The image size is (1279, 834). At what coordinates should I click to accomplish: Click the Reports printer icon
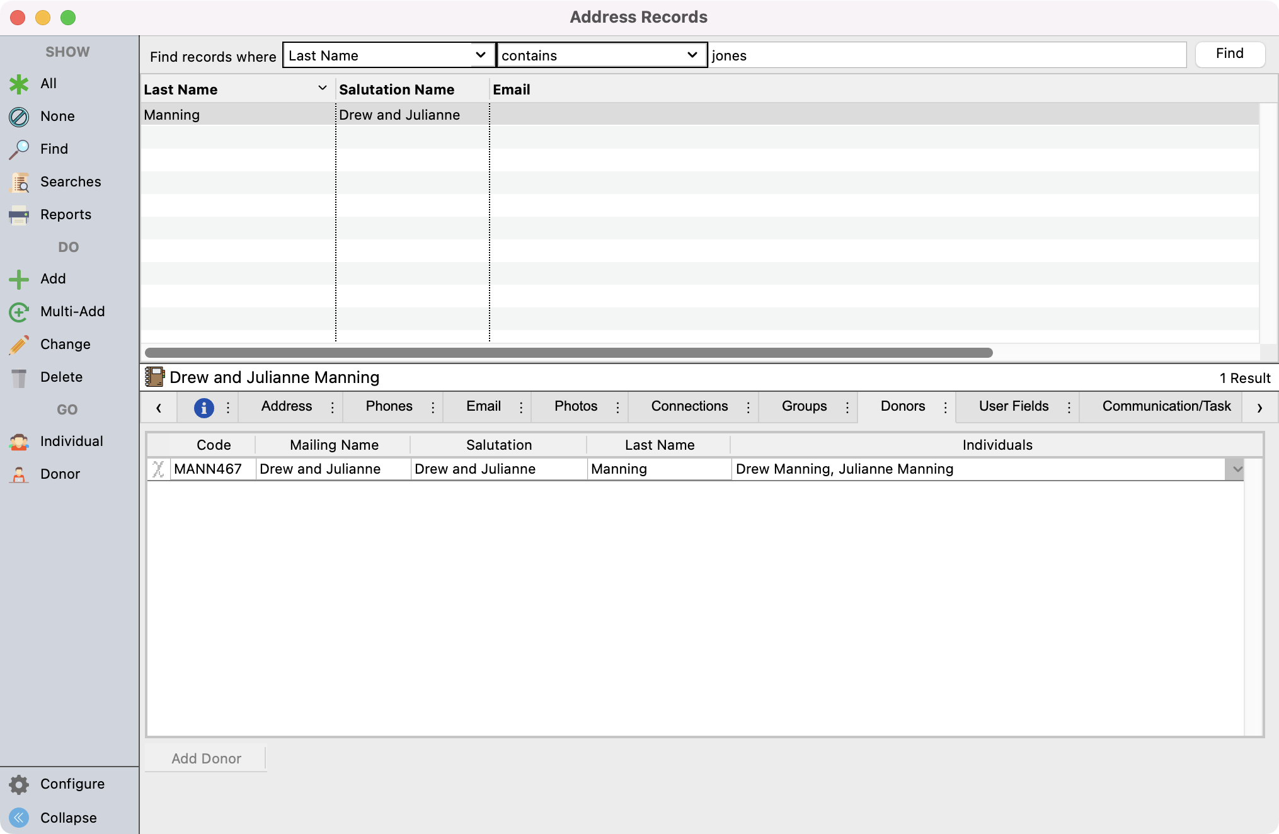19,215
